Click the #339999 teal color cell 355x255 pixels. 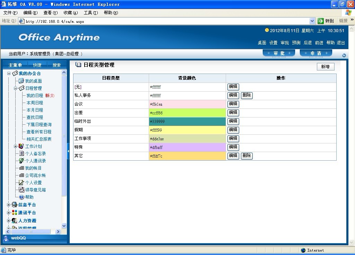(187, 122)
